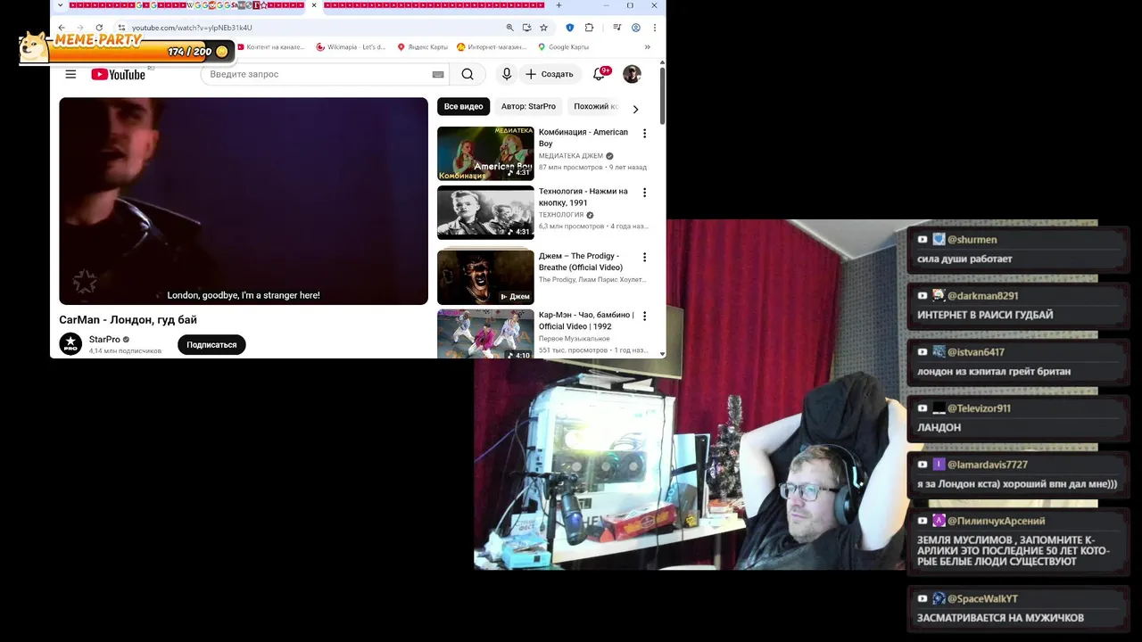Select the Похожий контент chip
Screen dimensions: 1142x642
(595, 107)
